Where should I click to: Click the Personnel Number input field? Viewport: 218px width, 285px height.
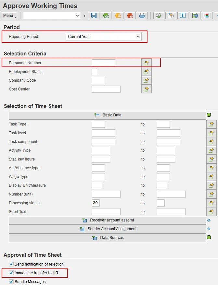click(103, 63)
